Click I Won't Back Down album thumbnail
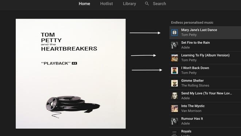 tap(175, 70)
